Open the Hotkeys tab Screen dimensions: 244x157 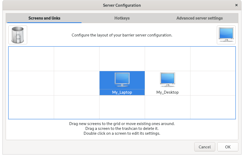pos(122,18)
